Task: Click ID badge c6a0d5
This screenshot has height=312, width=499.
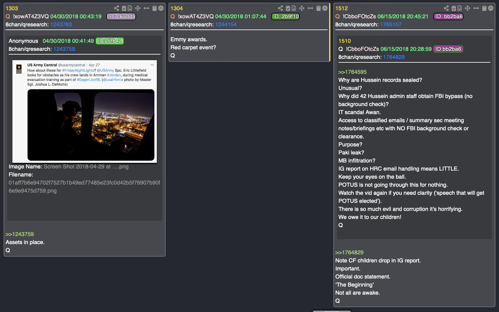Action: [x=121, y=16]
